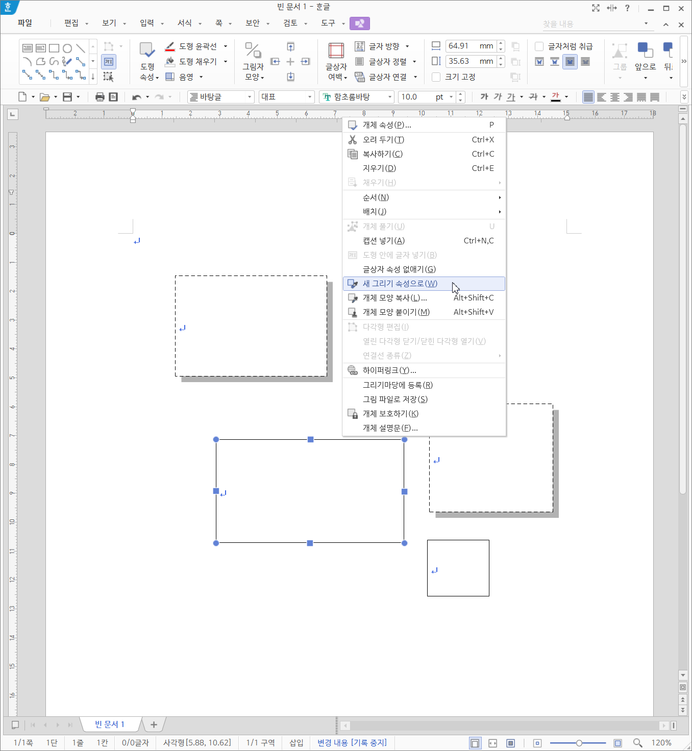Open the 파일 menu

[x=24, y=23]
